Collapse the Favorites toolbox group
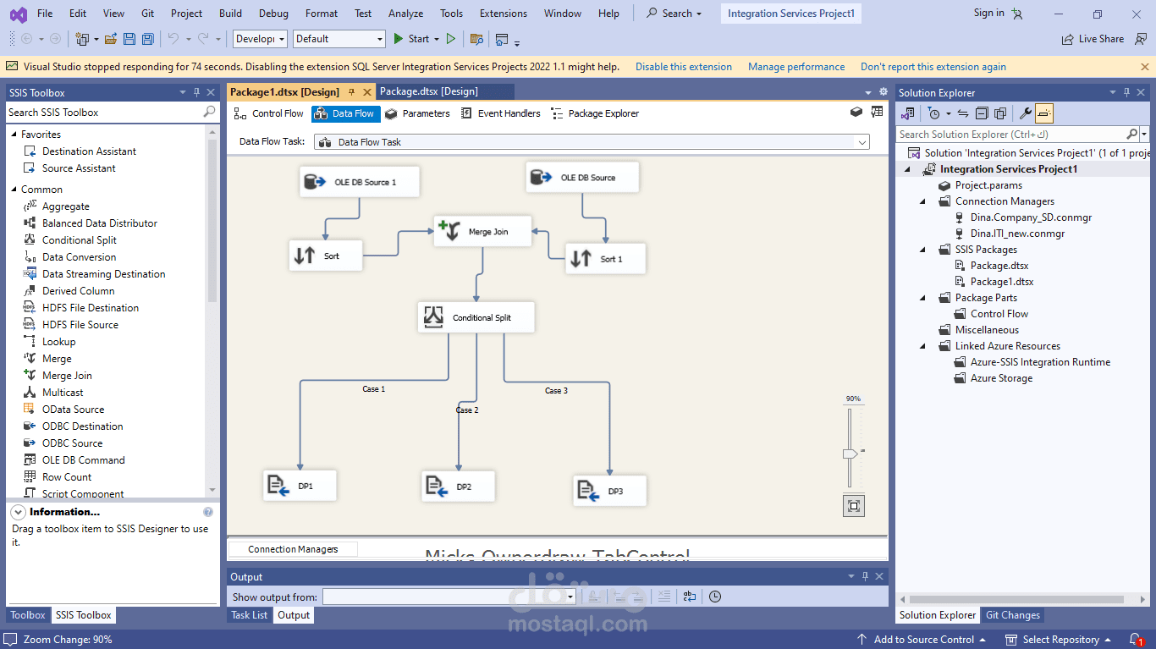1156x649 pixels. pos(14,135)
